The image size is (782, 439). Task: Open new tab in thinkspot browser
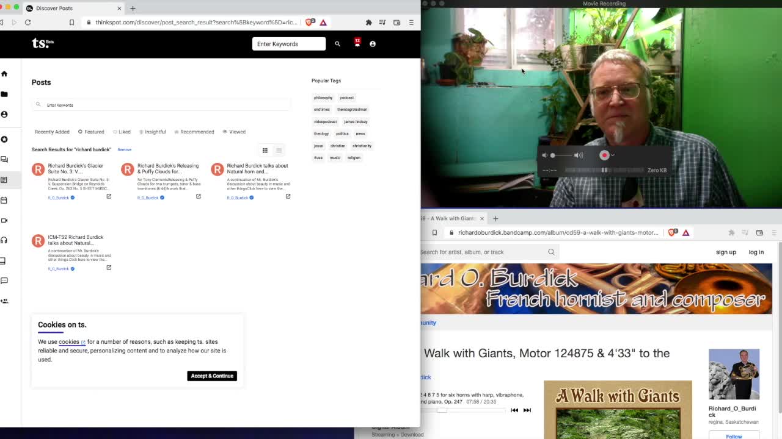click(133, 8)
